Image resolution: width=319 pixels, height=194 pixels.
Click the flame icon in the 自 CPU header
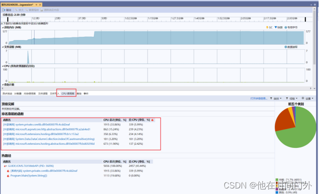153,120
